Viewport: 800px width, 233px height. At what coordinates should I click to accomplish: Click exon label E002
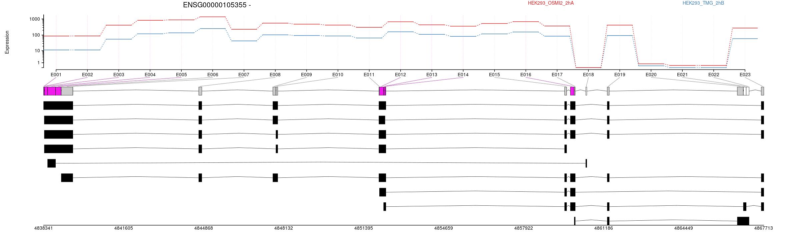(x=87, y=75)
